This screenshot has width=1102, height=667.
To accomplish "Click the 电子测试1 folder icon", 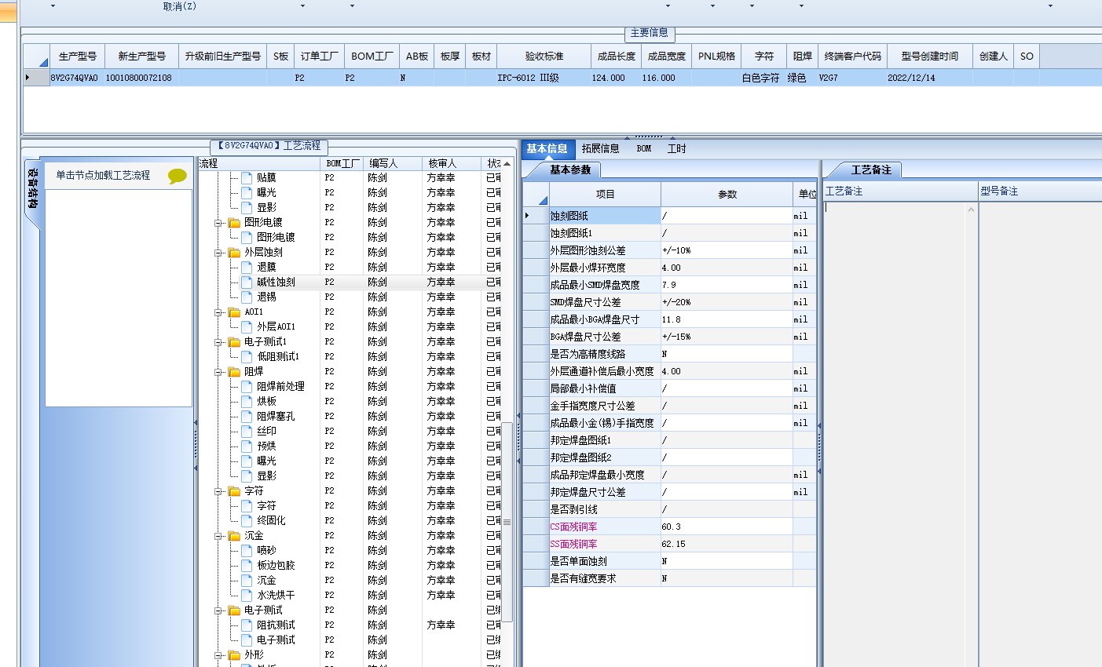I will pyautogui.click(x=234, y=342).
